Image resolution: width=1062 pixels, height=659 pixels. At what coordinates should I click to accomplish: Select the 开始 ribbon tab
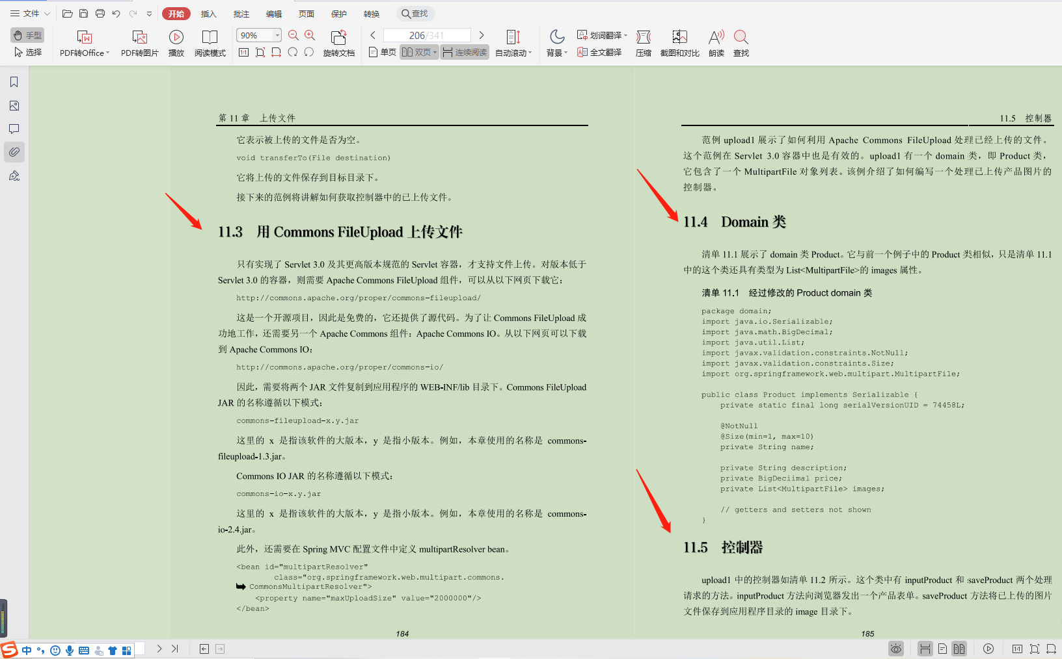click(x=176, y=14)
